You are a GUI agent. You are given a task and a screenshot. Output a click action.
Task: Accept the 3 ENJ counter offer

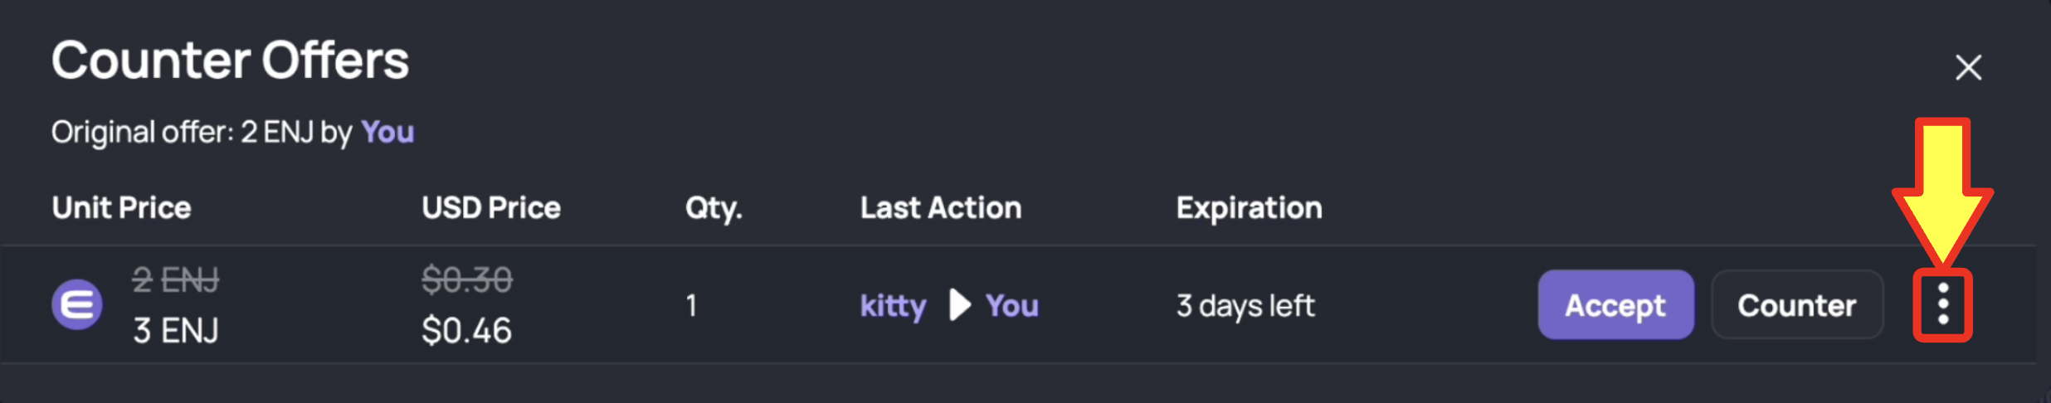pos(1615,304)
